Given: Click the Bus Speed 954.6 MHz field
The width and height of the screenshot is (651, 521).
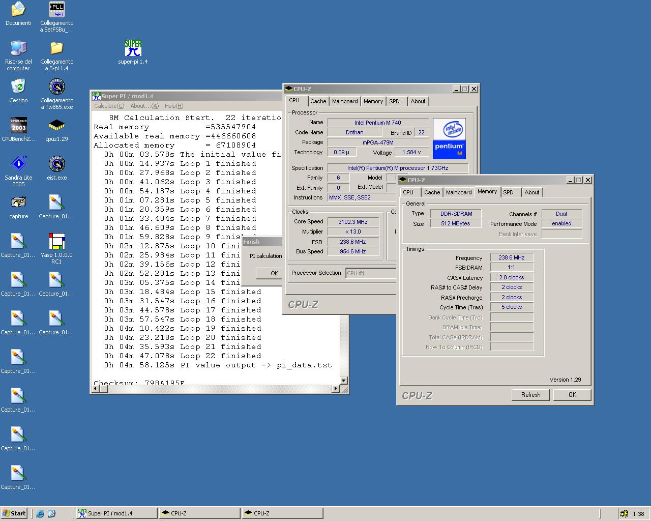Looking at the screenshot, I should pos(353,251).
